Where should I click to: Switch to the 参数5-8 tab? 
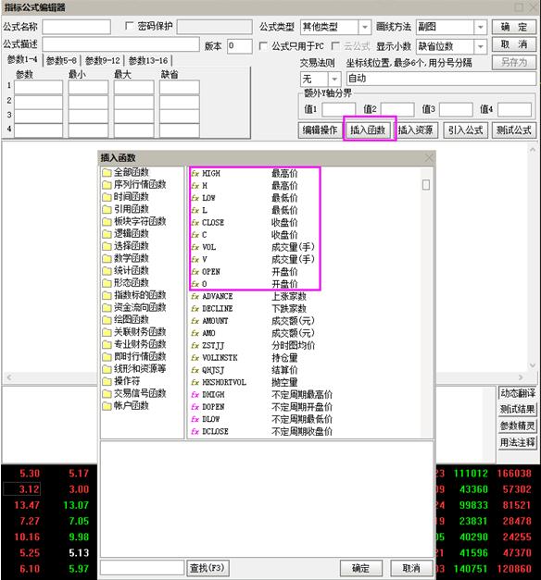61,60
